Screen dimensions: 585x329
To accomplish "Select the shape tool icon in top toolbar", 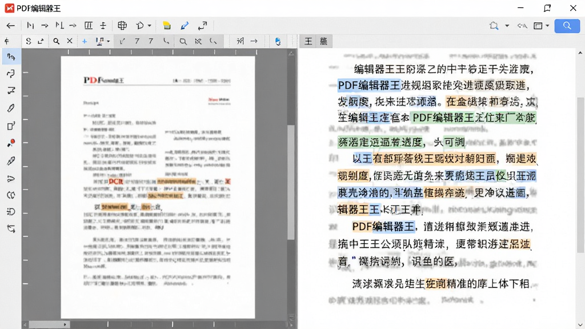I will pos(140,25).
